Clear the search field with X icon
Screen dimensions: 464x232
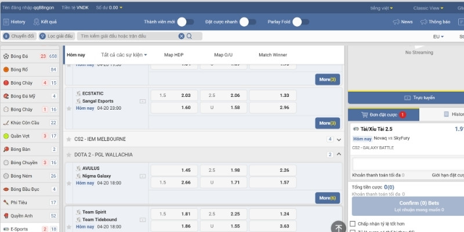182,36
